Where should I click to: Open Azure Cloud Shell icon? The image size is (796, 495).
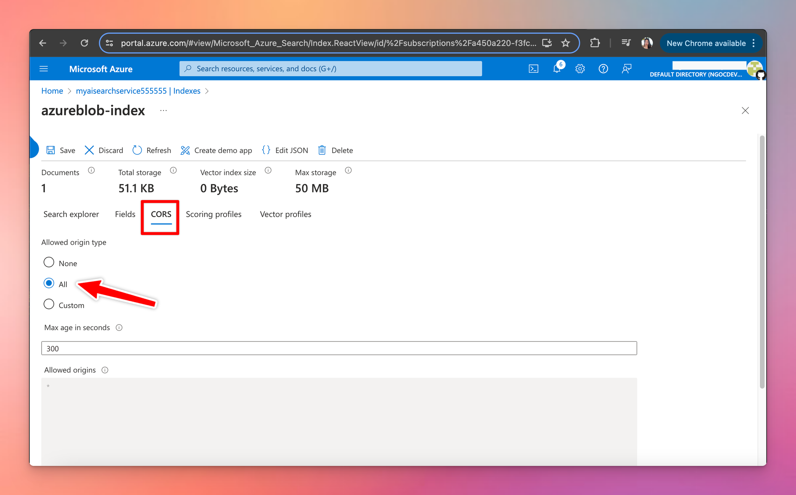point(534,69)
